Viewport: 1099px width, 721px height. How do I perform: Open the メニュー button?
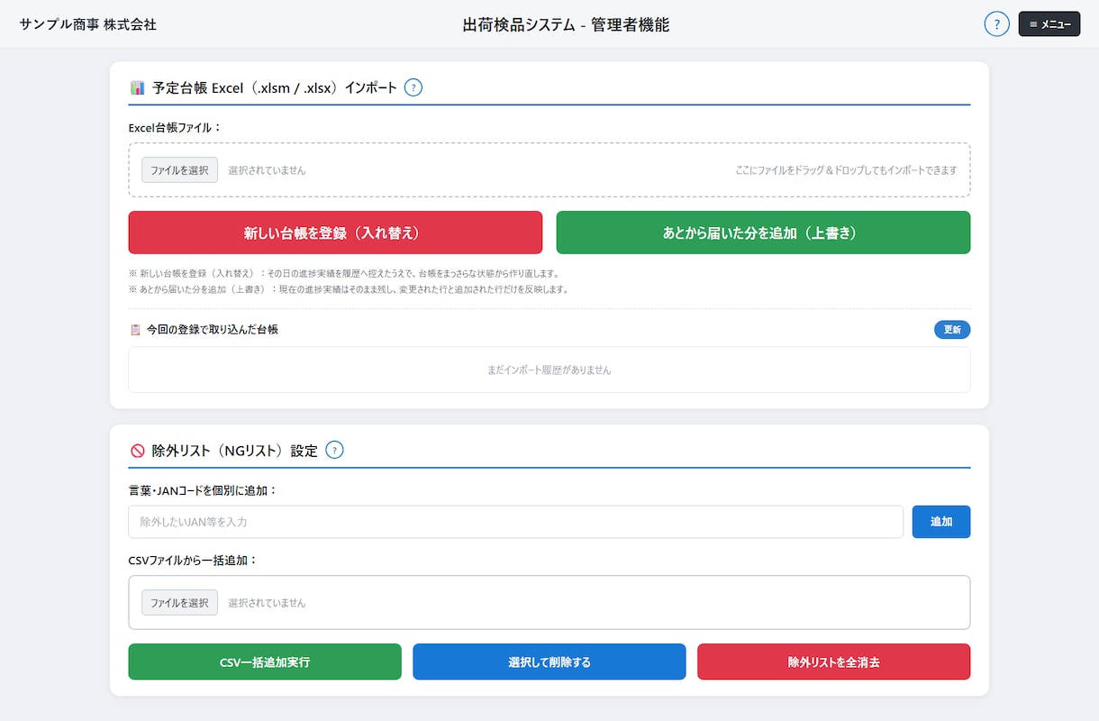point(1049,24)
